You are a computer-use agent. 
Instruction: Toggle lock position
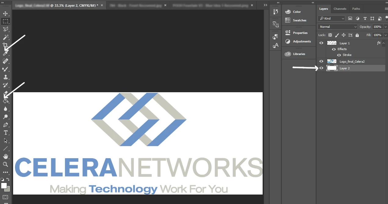(x=343, y=35)
